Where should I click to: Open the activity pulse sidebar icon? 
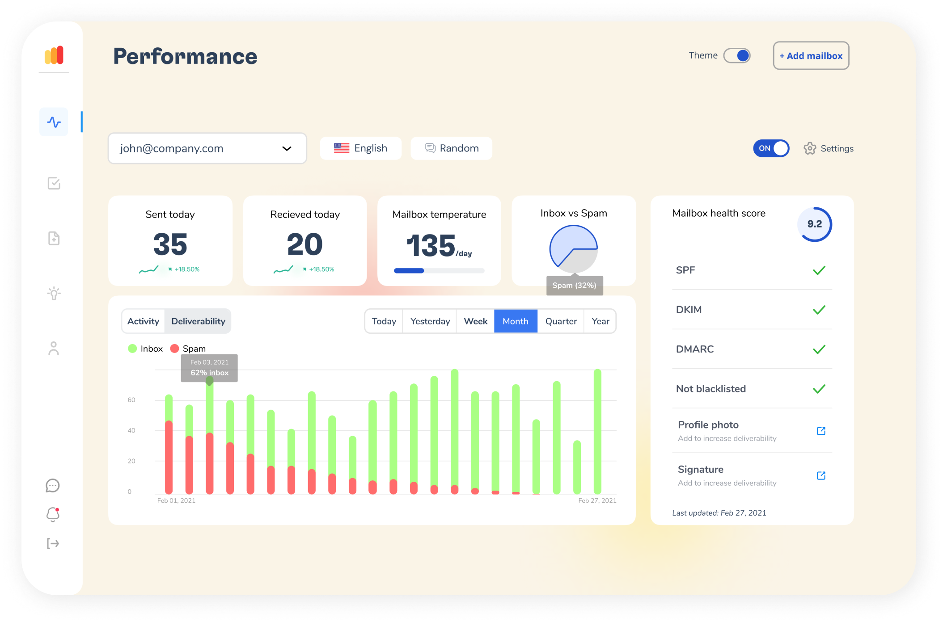[x=54, y=122]
